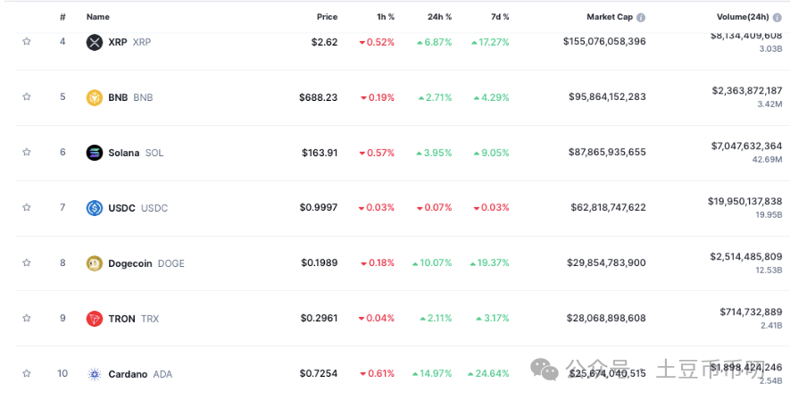Click the BNB coin logo icon

point(94,97)
